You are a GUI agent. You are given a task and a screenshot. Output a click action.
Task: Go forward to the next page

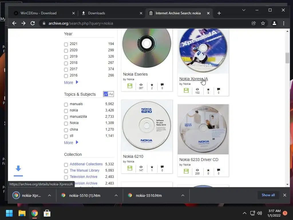pos(23,23)
